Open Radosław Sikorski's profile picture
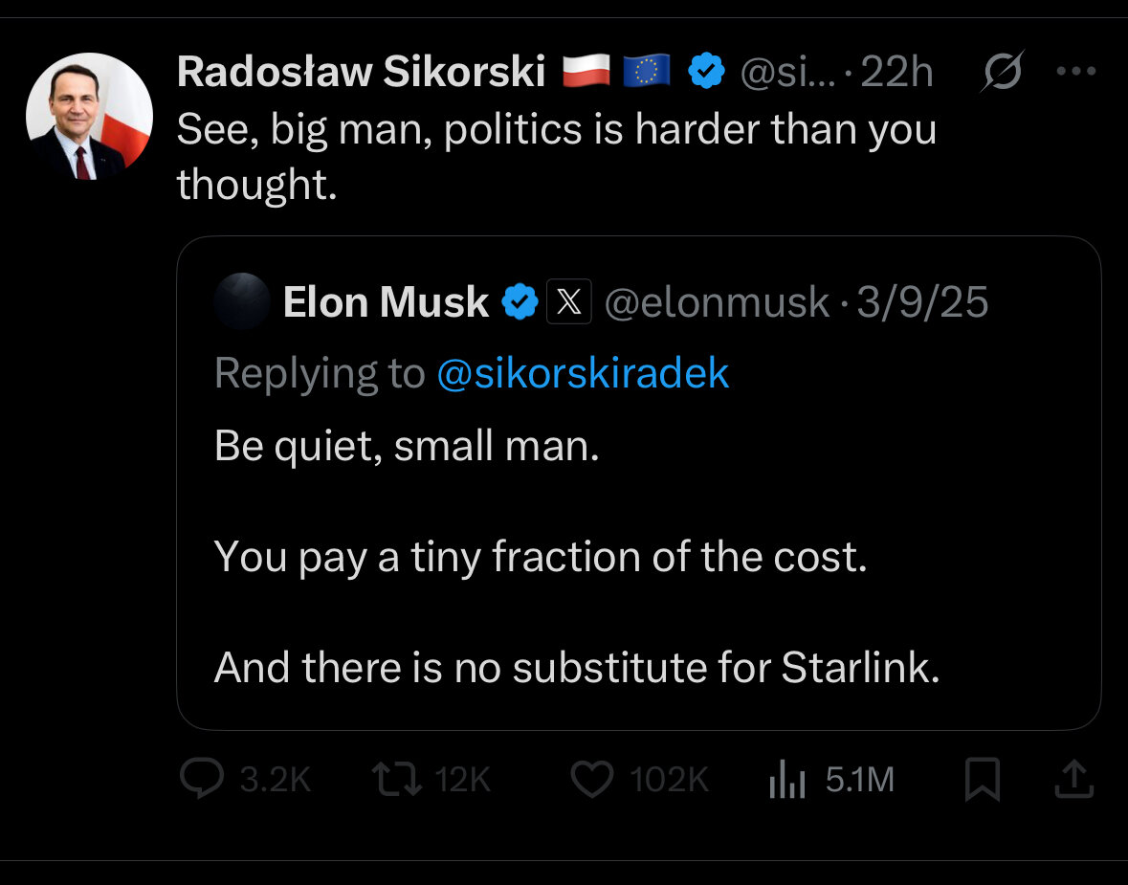This screenshot has height=885, width=1128. (89, 117)
